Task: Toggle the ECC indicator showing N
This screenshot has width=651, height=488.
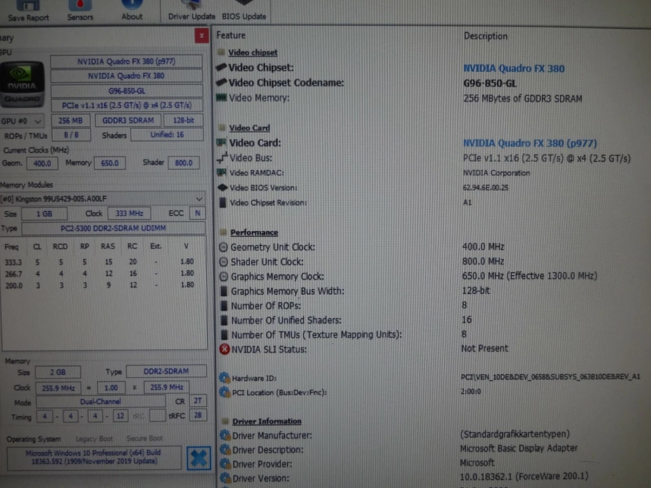Action: pyautogui.click(x=197, y=213)
